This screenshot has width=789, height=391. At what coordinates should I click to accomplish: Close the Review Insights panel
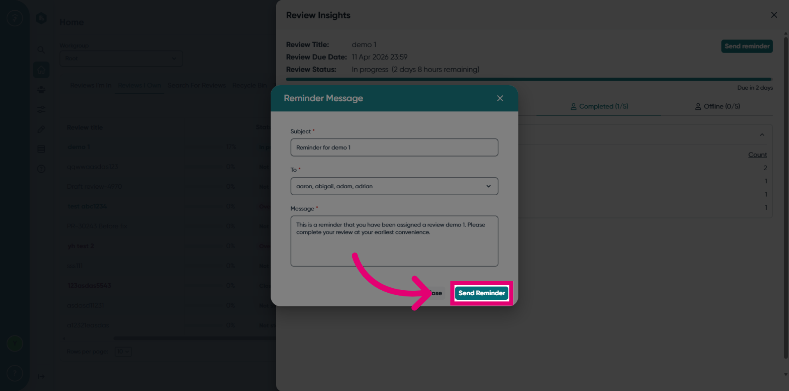[x=774, y=15]
